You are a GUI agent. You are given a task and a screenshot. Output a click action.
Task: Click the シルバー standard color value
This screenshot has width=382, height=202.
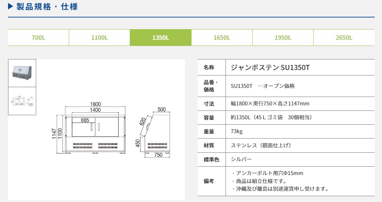coord(241,159)
